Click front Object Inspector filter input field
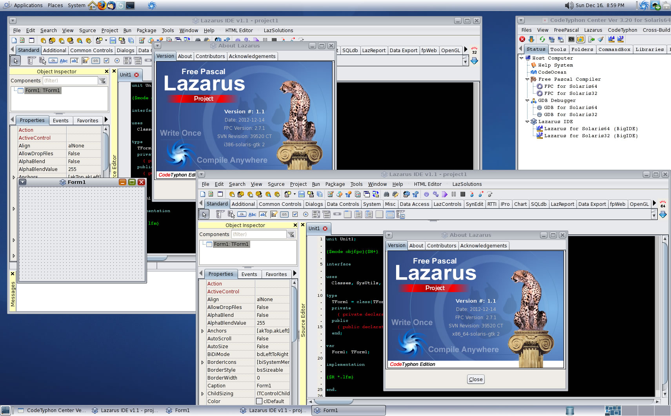Viewport: 671px width, 416px height. click(x=258, y=234)
